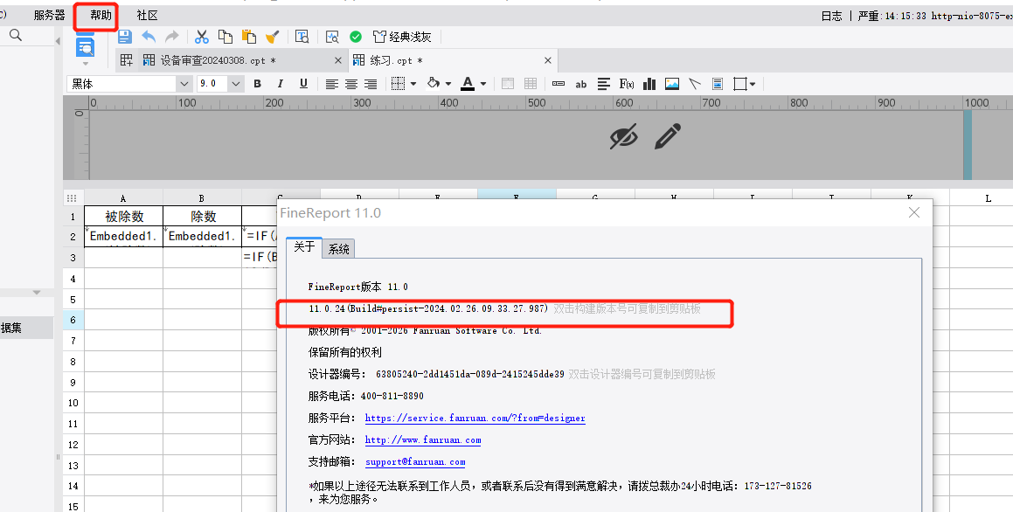The width and height of the screenshot is (1013, 512).
Task: Open the template diagnostics chart icon
Action: point(332,37)
